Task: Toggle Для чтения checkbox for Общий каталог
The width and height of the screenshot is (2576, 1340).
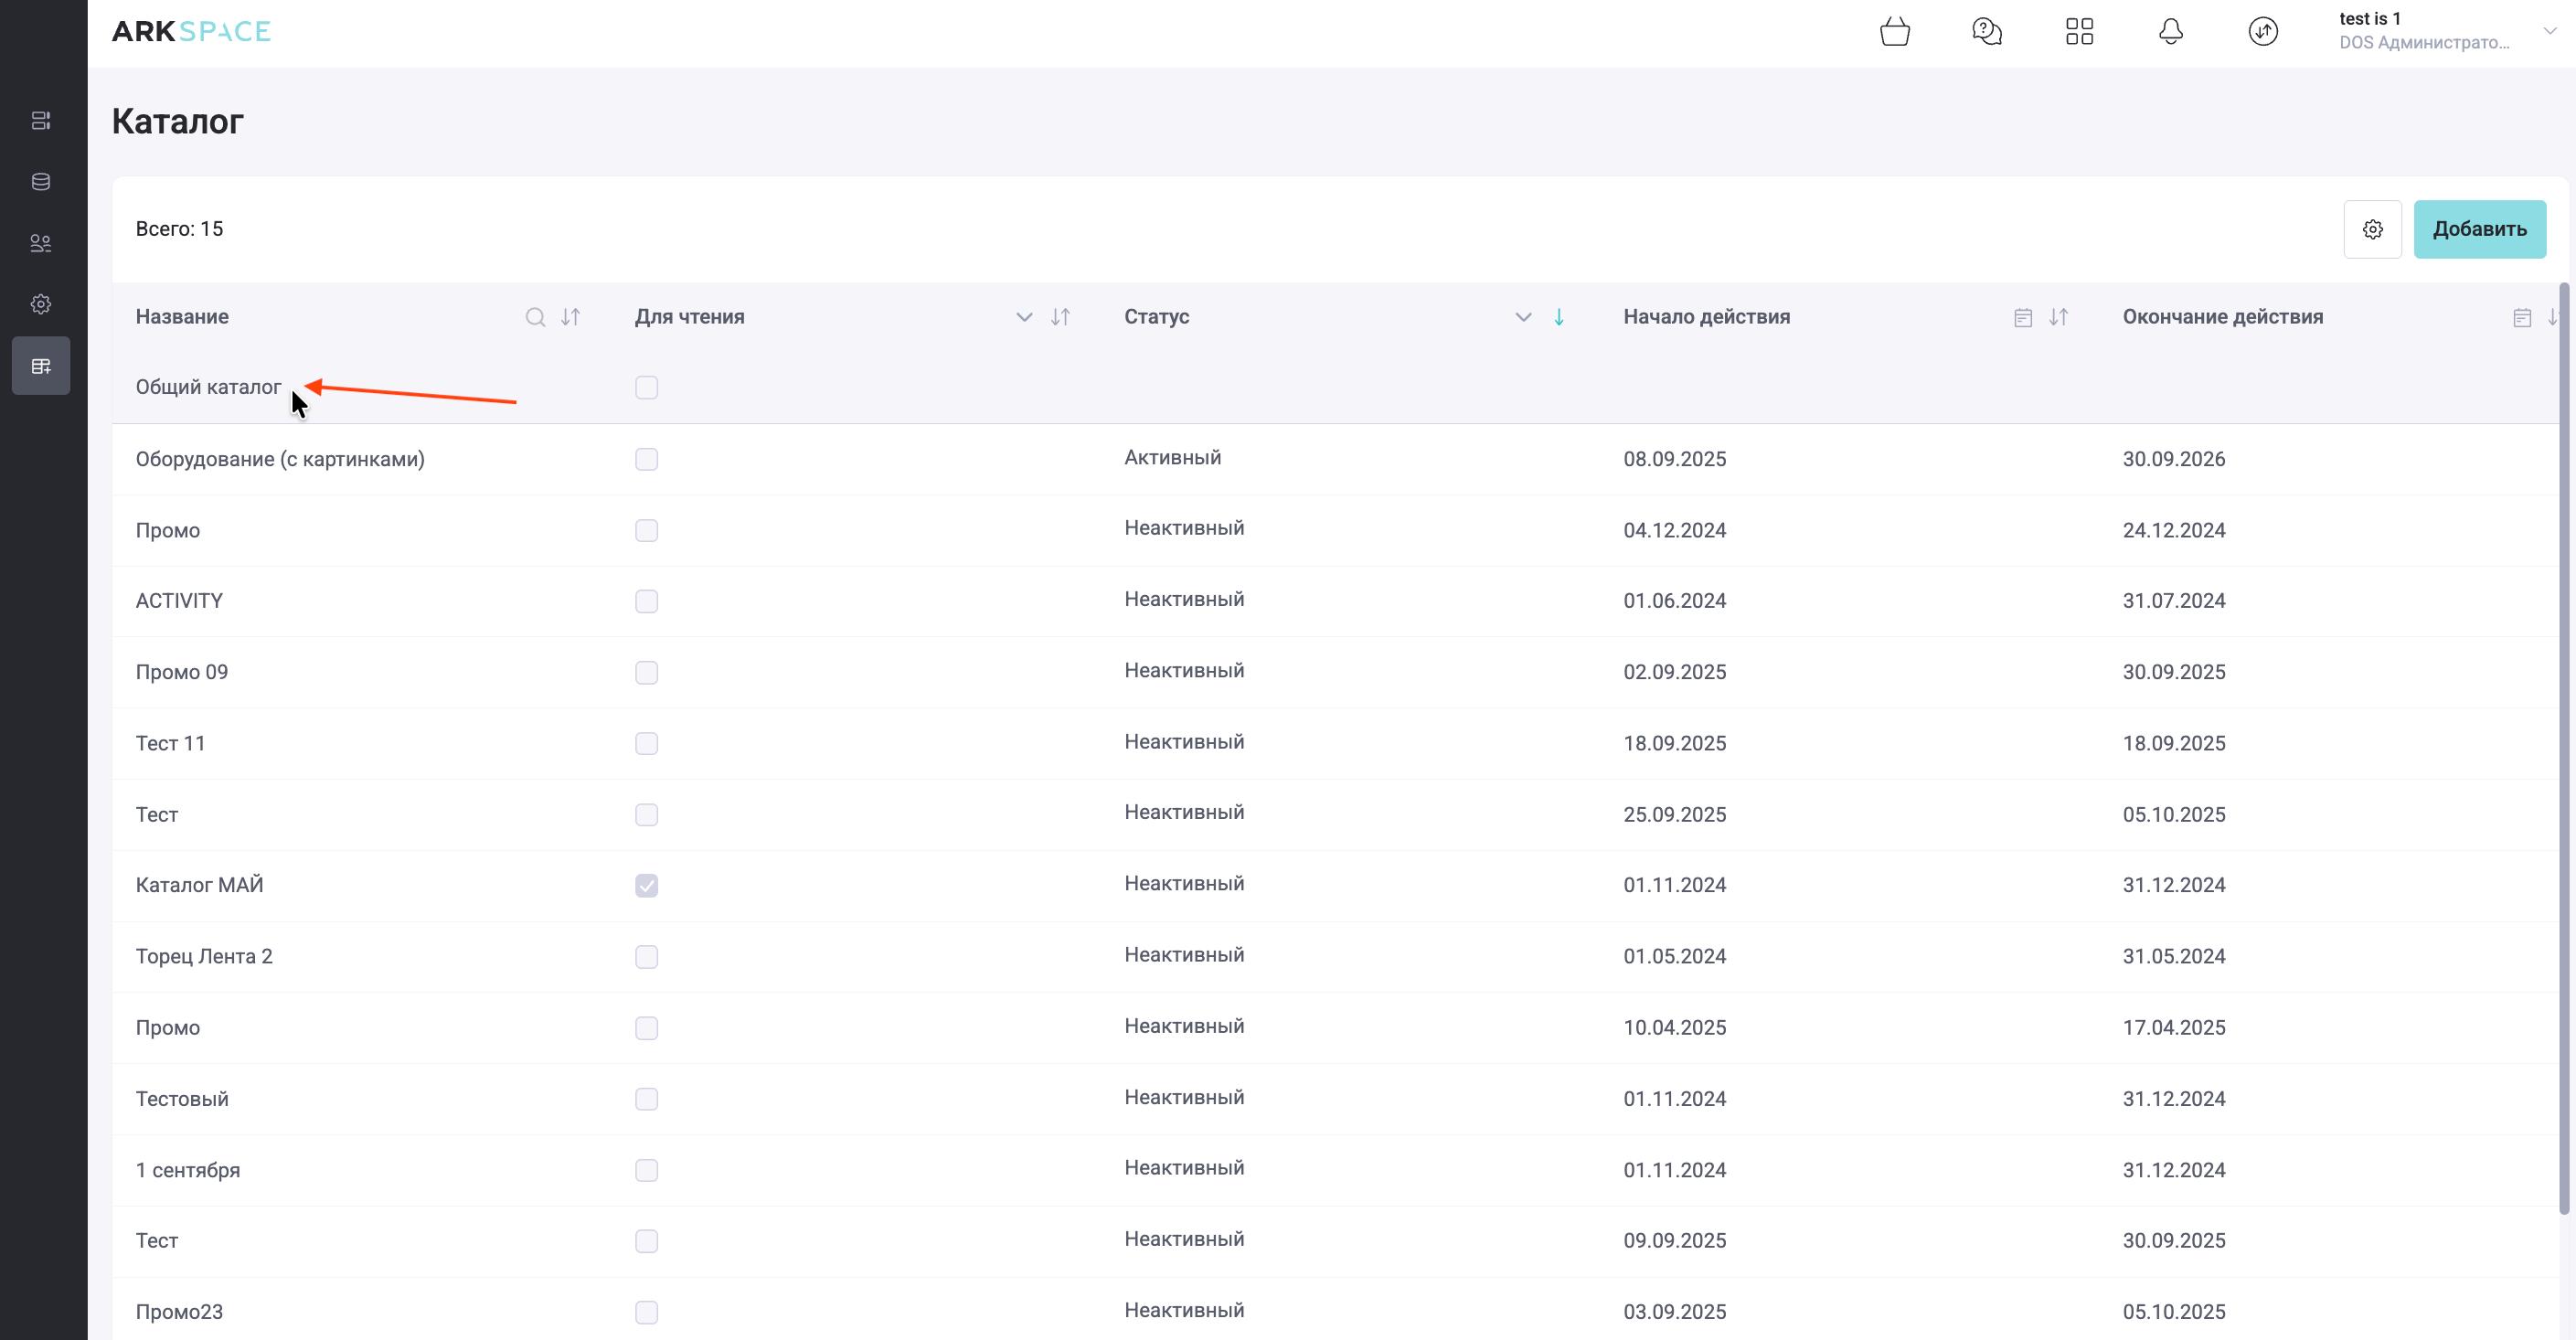Action: pyautogui.click(x=646, y=387)
